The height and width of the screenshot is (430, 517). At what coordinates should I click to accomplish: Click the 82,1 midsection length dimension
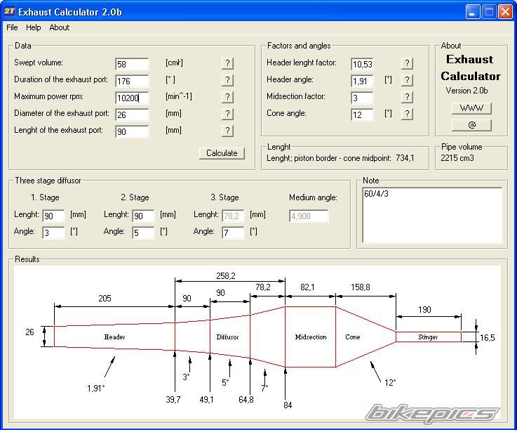307,287
